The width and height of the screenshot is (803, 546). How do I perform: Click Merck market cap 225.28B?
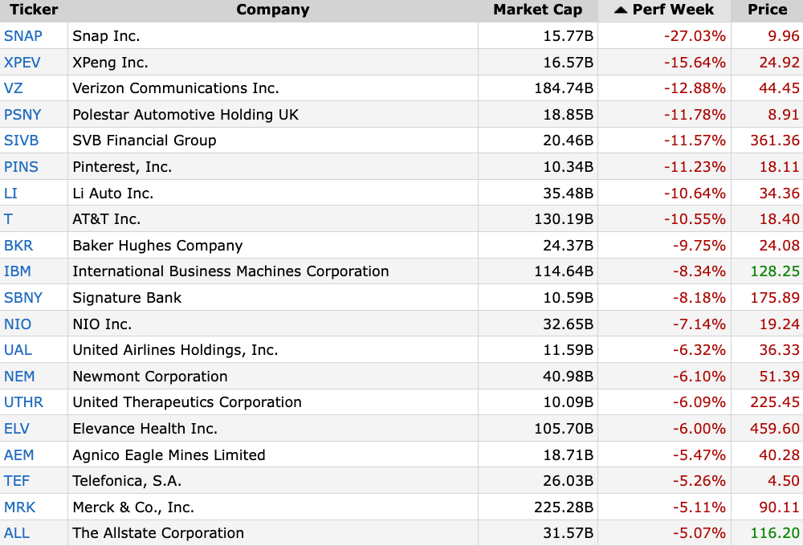point(564,507)
